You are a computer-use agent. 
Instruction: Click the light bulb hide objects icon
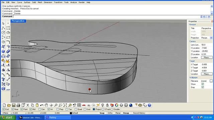coord(103,105)
